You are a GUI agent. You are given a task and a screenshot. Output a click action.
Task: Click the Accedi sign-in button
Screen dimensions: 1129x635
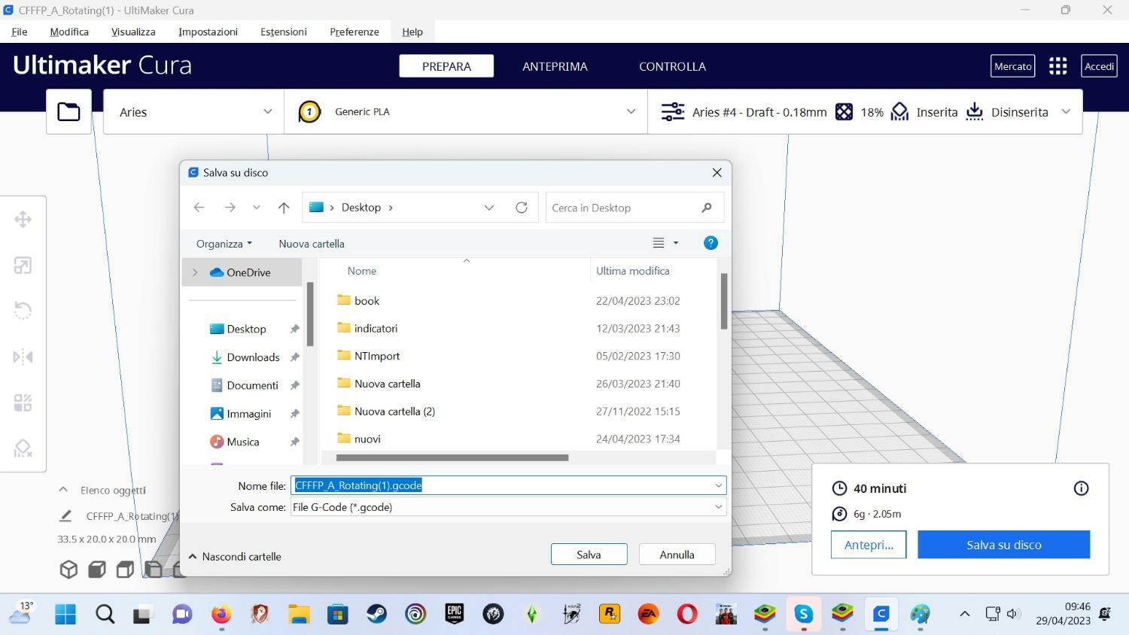1099,66
